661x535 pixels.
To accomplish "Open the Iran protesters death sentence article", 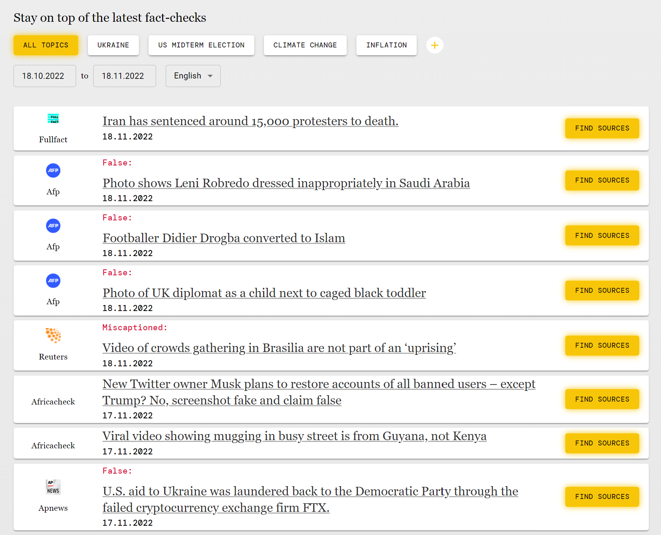I will [x=250, y=121].
